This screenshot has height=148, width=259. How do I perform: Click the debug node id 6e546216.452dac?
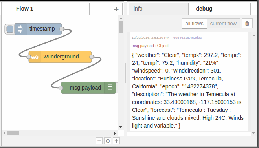[187, 38]
